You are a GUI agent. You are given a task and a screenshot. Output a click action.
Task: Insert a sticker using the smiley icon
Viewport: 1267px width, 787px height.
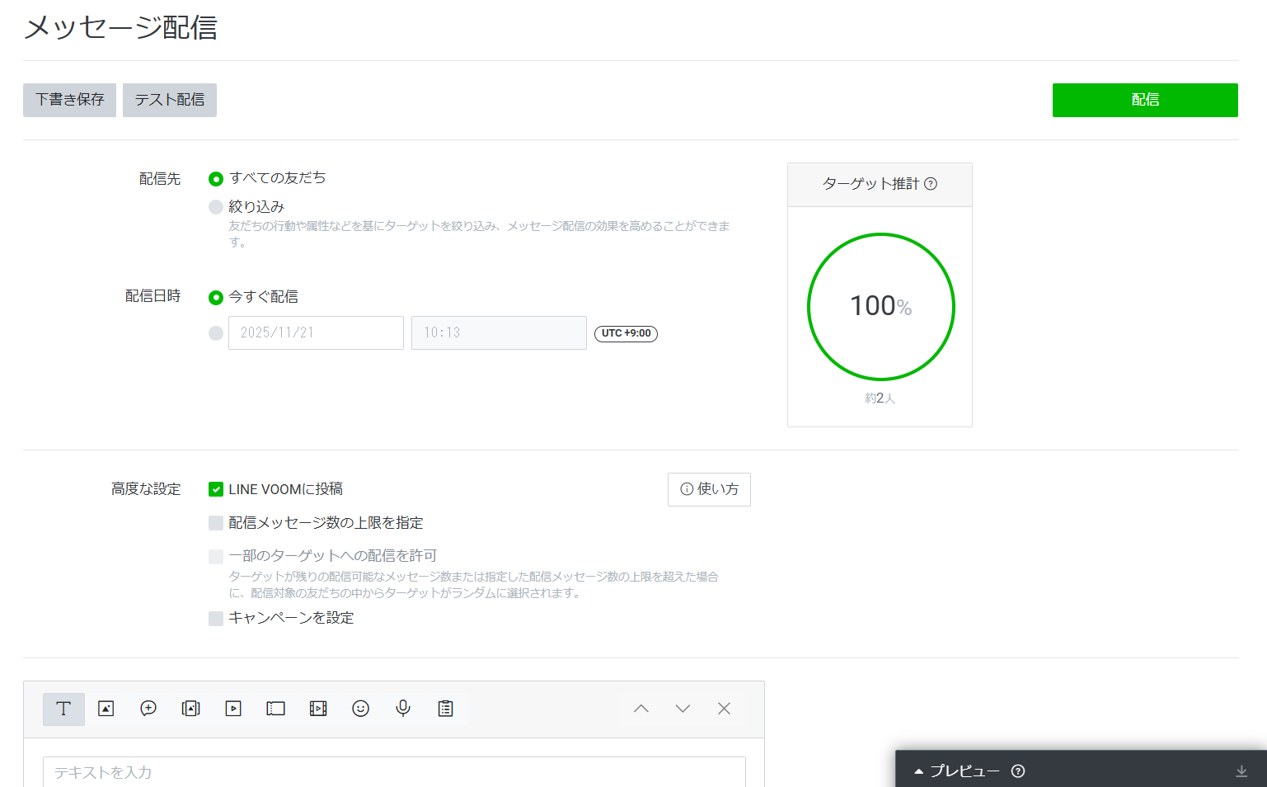pyautogui.click(x=360, y=709)
